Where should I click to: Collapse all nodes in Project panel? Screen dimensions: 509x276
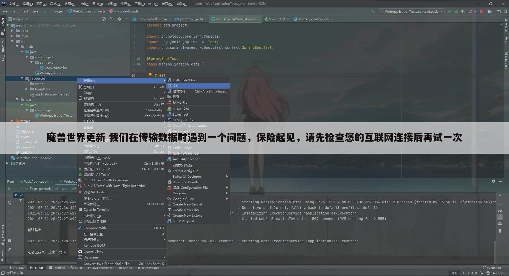click(x=111, y=19)
